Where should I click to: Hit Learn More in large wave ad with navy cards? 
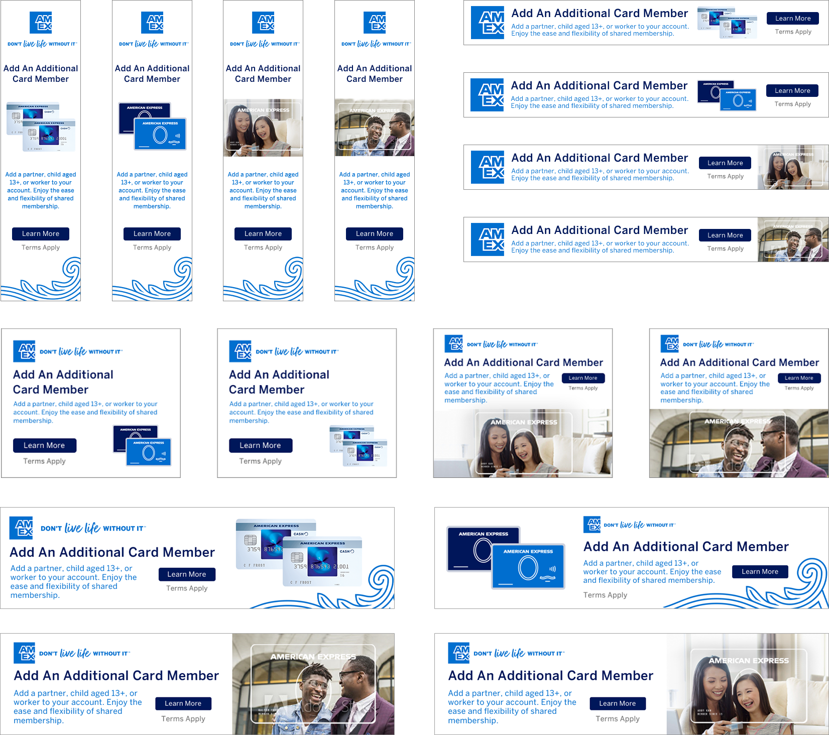pos(760,572)
